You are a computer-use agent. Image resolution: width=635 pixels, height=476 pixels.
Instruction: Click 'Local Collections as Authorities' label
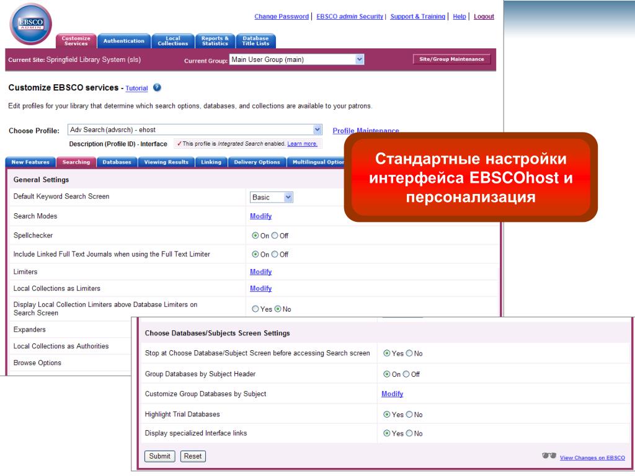61,346
